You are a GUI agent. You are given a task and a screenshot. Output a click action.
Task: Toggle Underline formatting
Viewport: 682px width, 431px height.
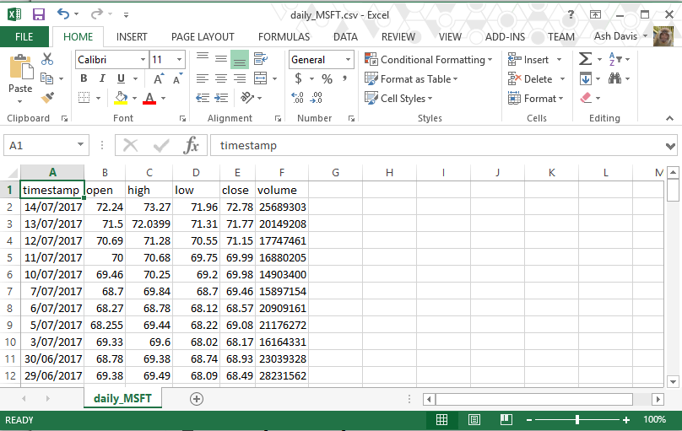coord(121,78)
